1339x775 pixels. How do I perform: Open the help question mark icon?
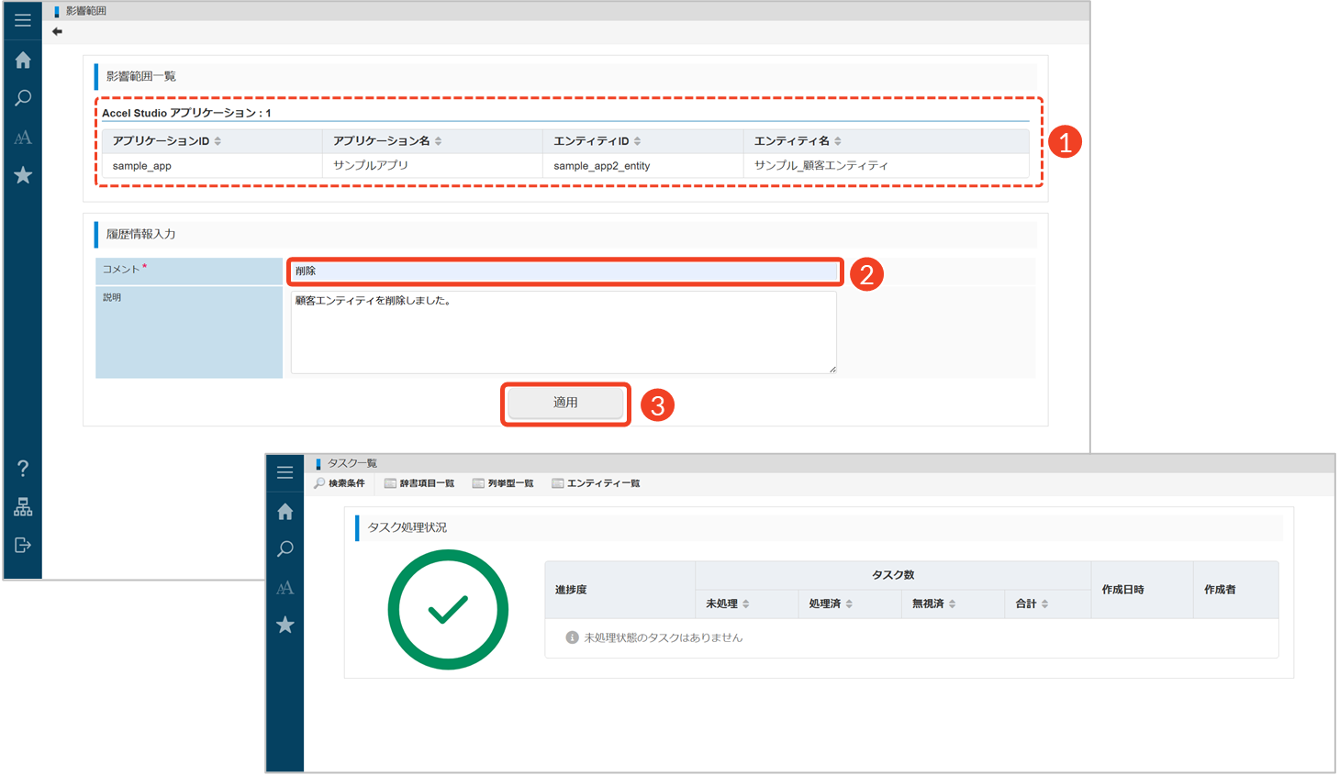23,469
